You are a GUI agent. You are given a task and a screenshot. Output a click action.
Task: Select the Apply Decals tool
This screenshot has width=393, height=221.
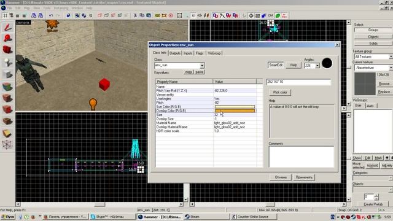tap(7, 109)
